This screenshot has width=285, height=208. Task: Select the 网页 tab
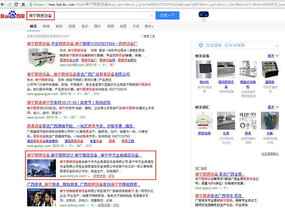coord(33,26)
